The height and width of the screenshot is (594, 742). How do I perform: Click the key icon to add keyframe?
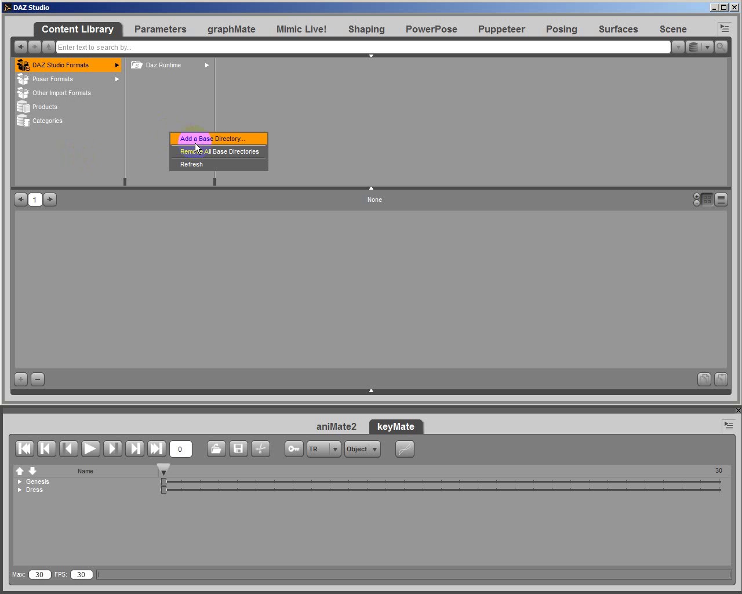click(294, 448)
